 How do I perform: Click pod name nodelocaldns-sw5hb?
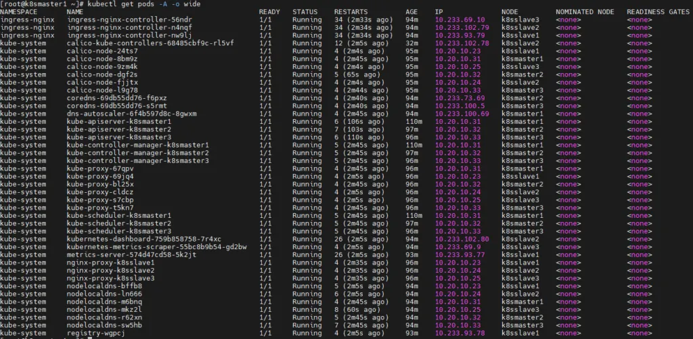tap(105, 325)
